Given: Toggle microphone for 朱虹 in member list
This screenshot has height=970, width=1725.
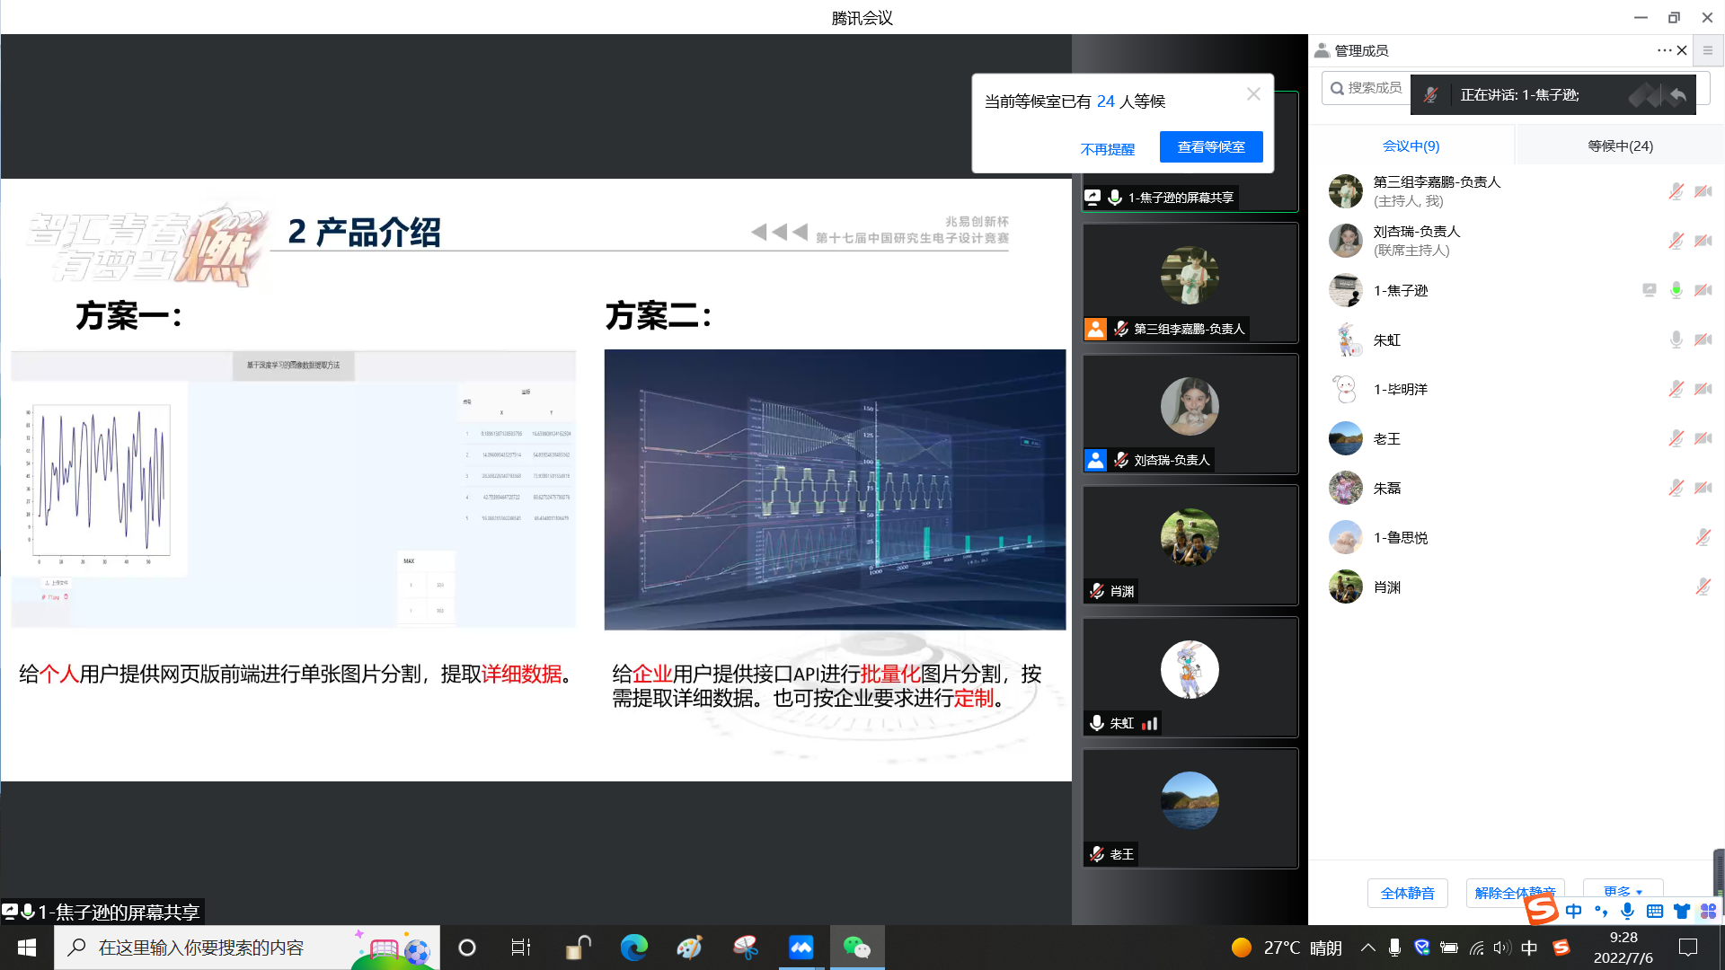Looking at the screenshot, I should tap(1676, 339).
